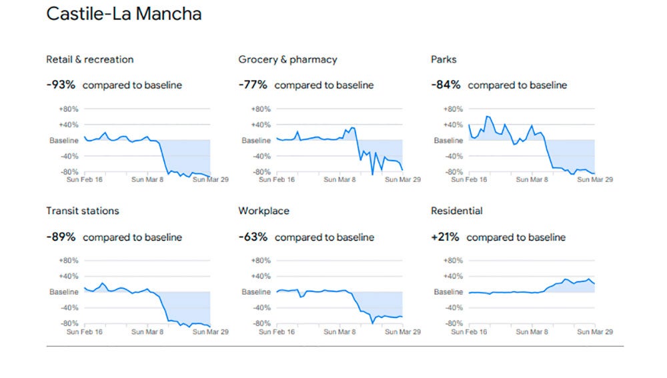Click the Grocery & pharmacy heading

coord(287,59)
